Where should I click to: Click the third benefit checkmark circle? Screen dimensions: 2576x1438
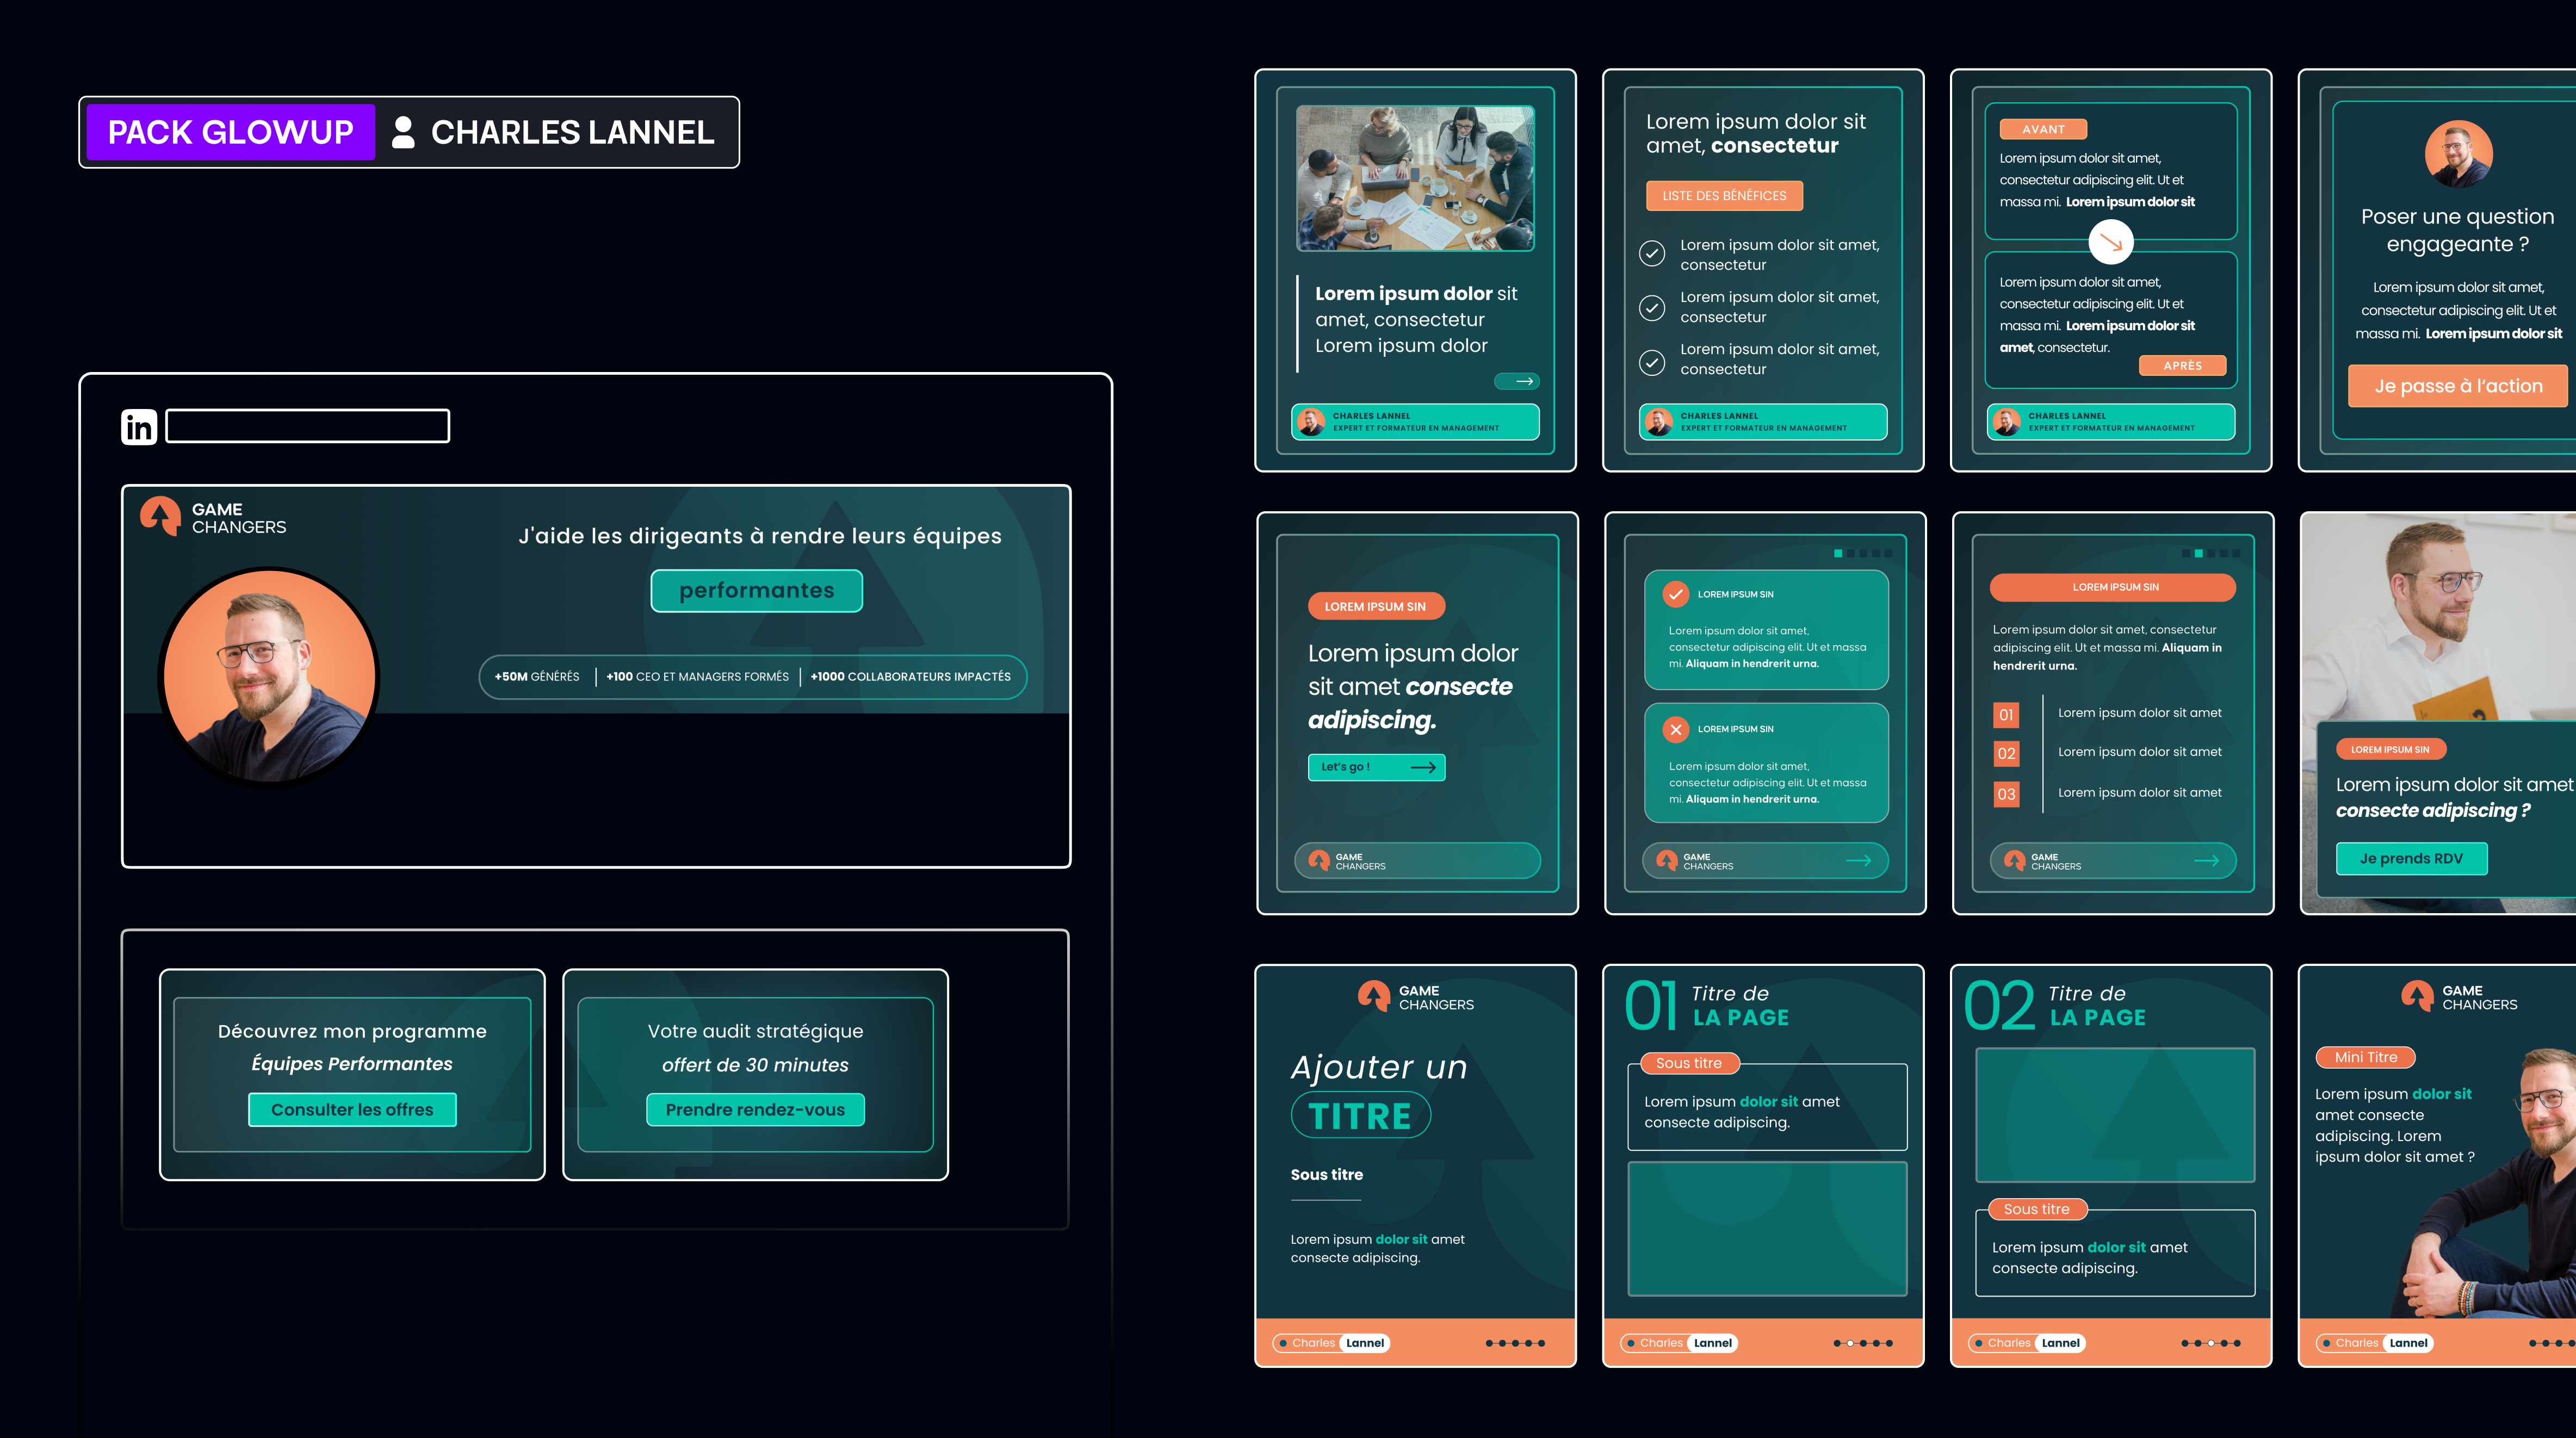pos(1652,362)
